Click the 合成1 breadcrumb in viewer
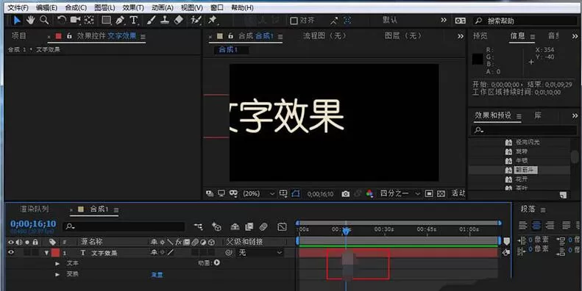 point(228,50)
